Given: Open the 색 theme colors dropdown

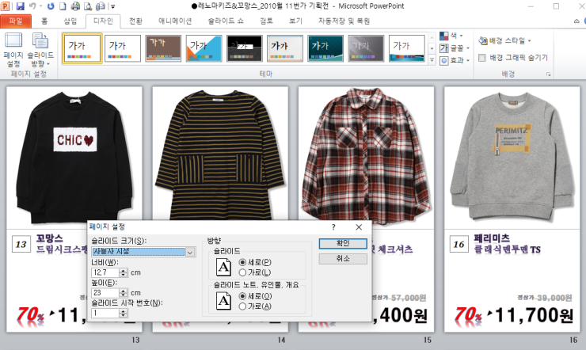Looking at the screenshot, I should coord(451,36).
